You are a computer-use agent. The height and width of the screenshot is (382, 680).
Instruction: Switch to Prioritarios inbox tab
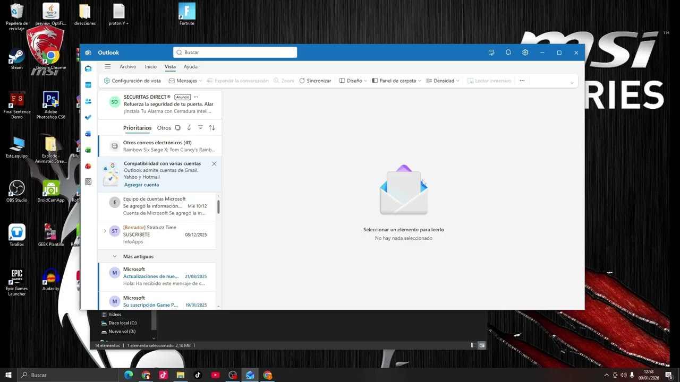[x=137, y=128]
